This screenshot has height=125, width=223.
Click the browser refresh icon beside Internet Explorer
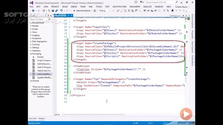(x=95, y=10)
